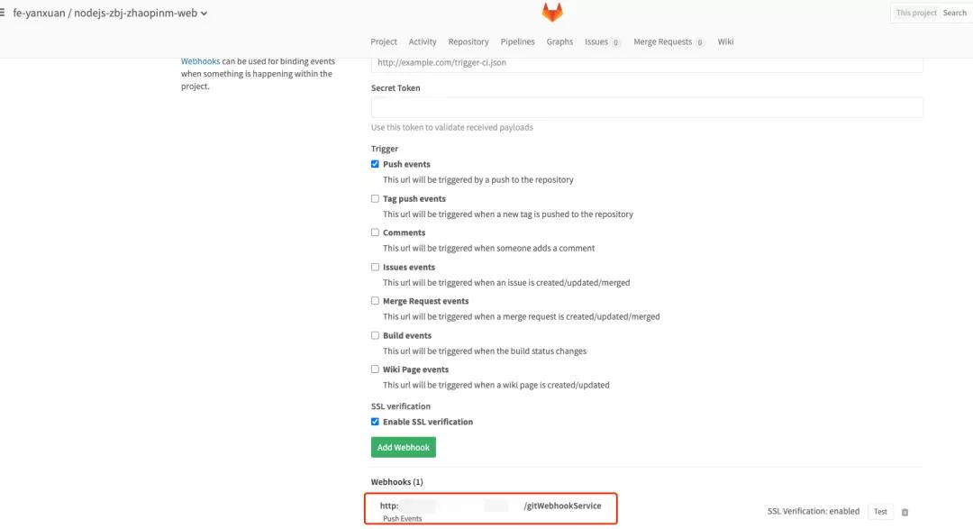
Task: Select the Wiki Page events checkbox
Action: (375, 369)
